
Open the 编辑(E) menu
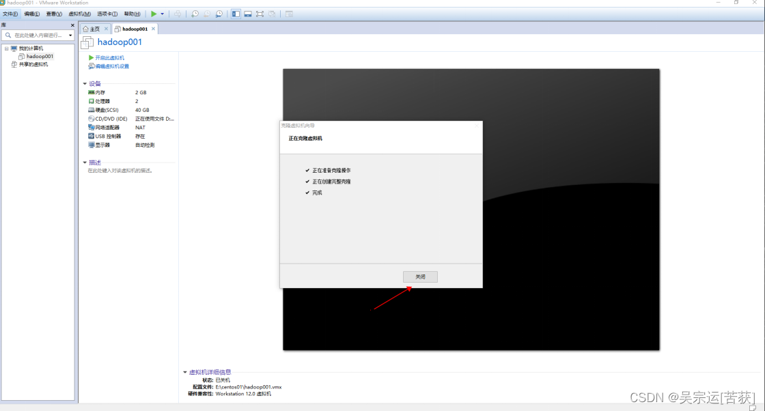pyautogui.click(x=31, y=14)
